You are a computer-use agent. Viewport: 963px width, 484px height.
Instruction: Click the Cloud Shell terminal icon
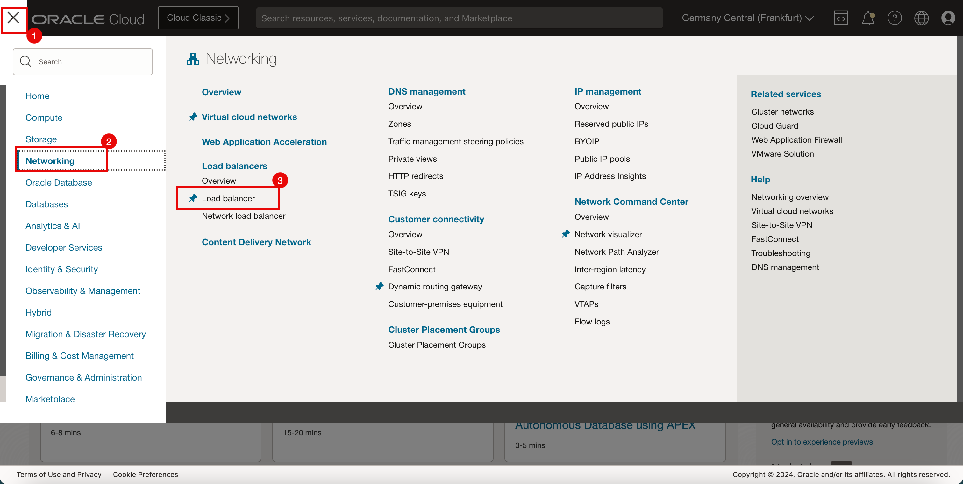click(x=841, y=18)
